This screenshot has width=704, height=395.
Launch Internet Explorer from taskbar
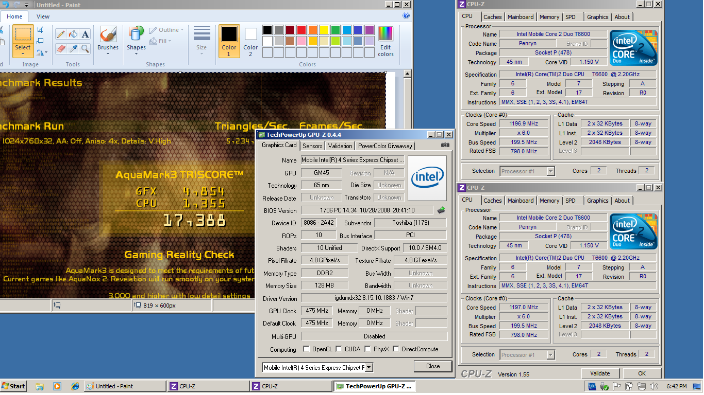point(75,386)
